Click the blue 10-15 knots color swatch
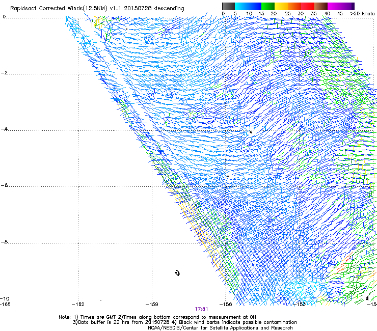377x331 pixels. (x=255, y=6)
